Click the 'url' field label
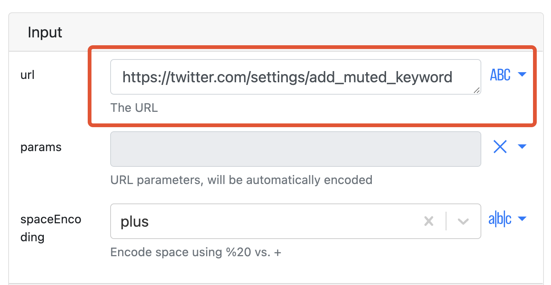This screenshot has height=285, width=551. (27, 75)
